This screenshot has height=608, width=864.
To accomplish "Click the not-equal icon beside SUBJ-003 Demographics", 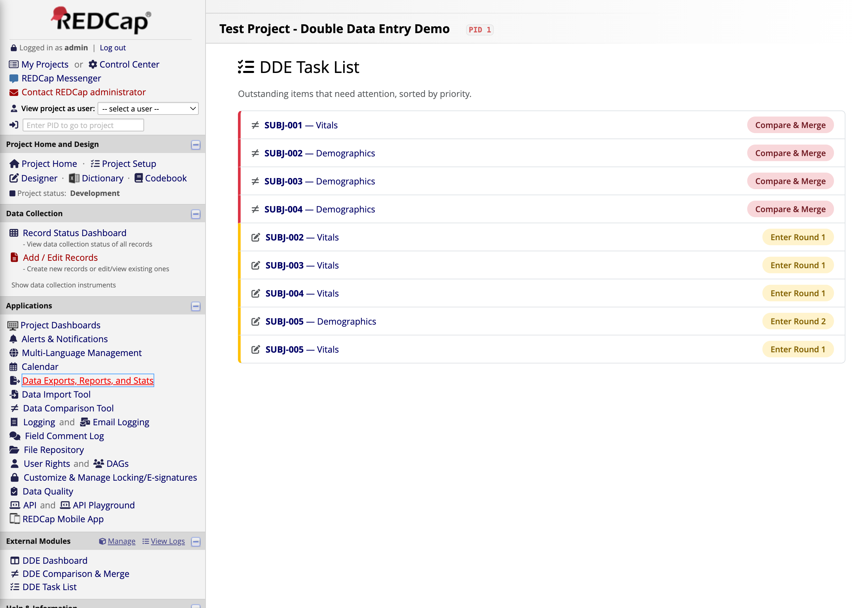I will 255,181.
